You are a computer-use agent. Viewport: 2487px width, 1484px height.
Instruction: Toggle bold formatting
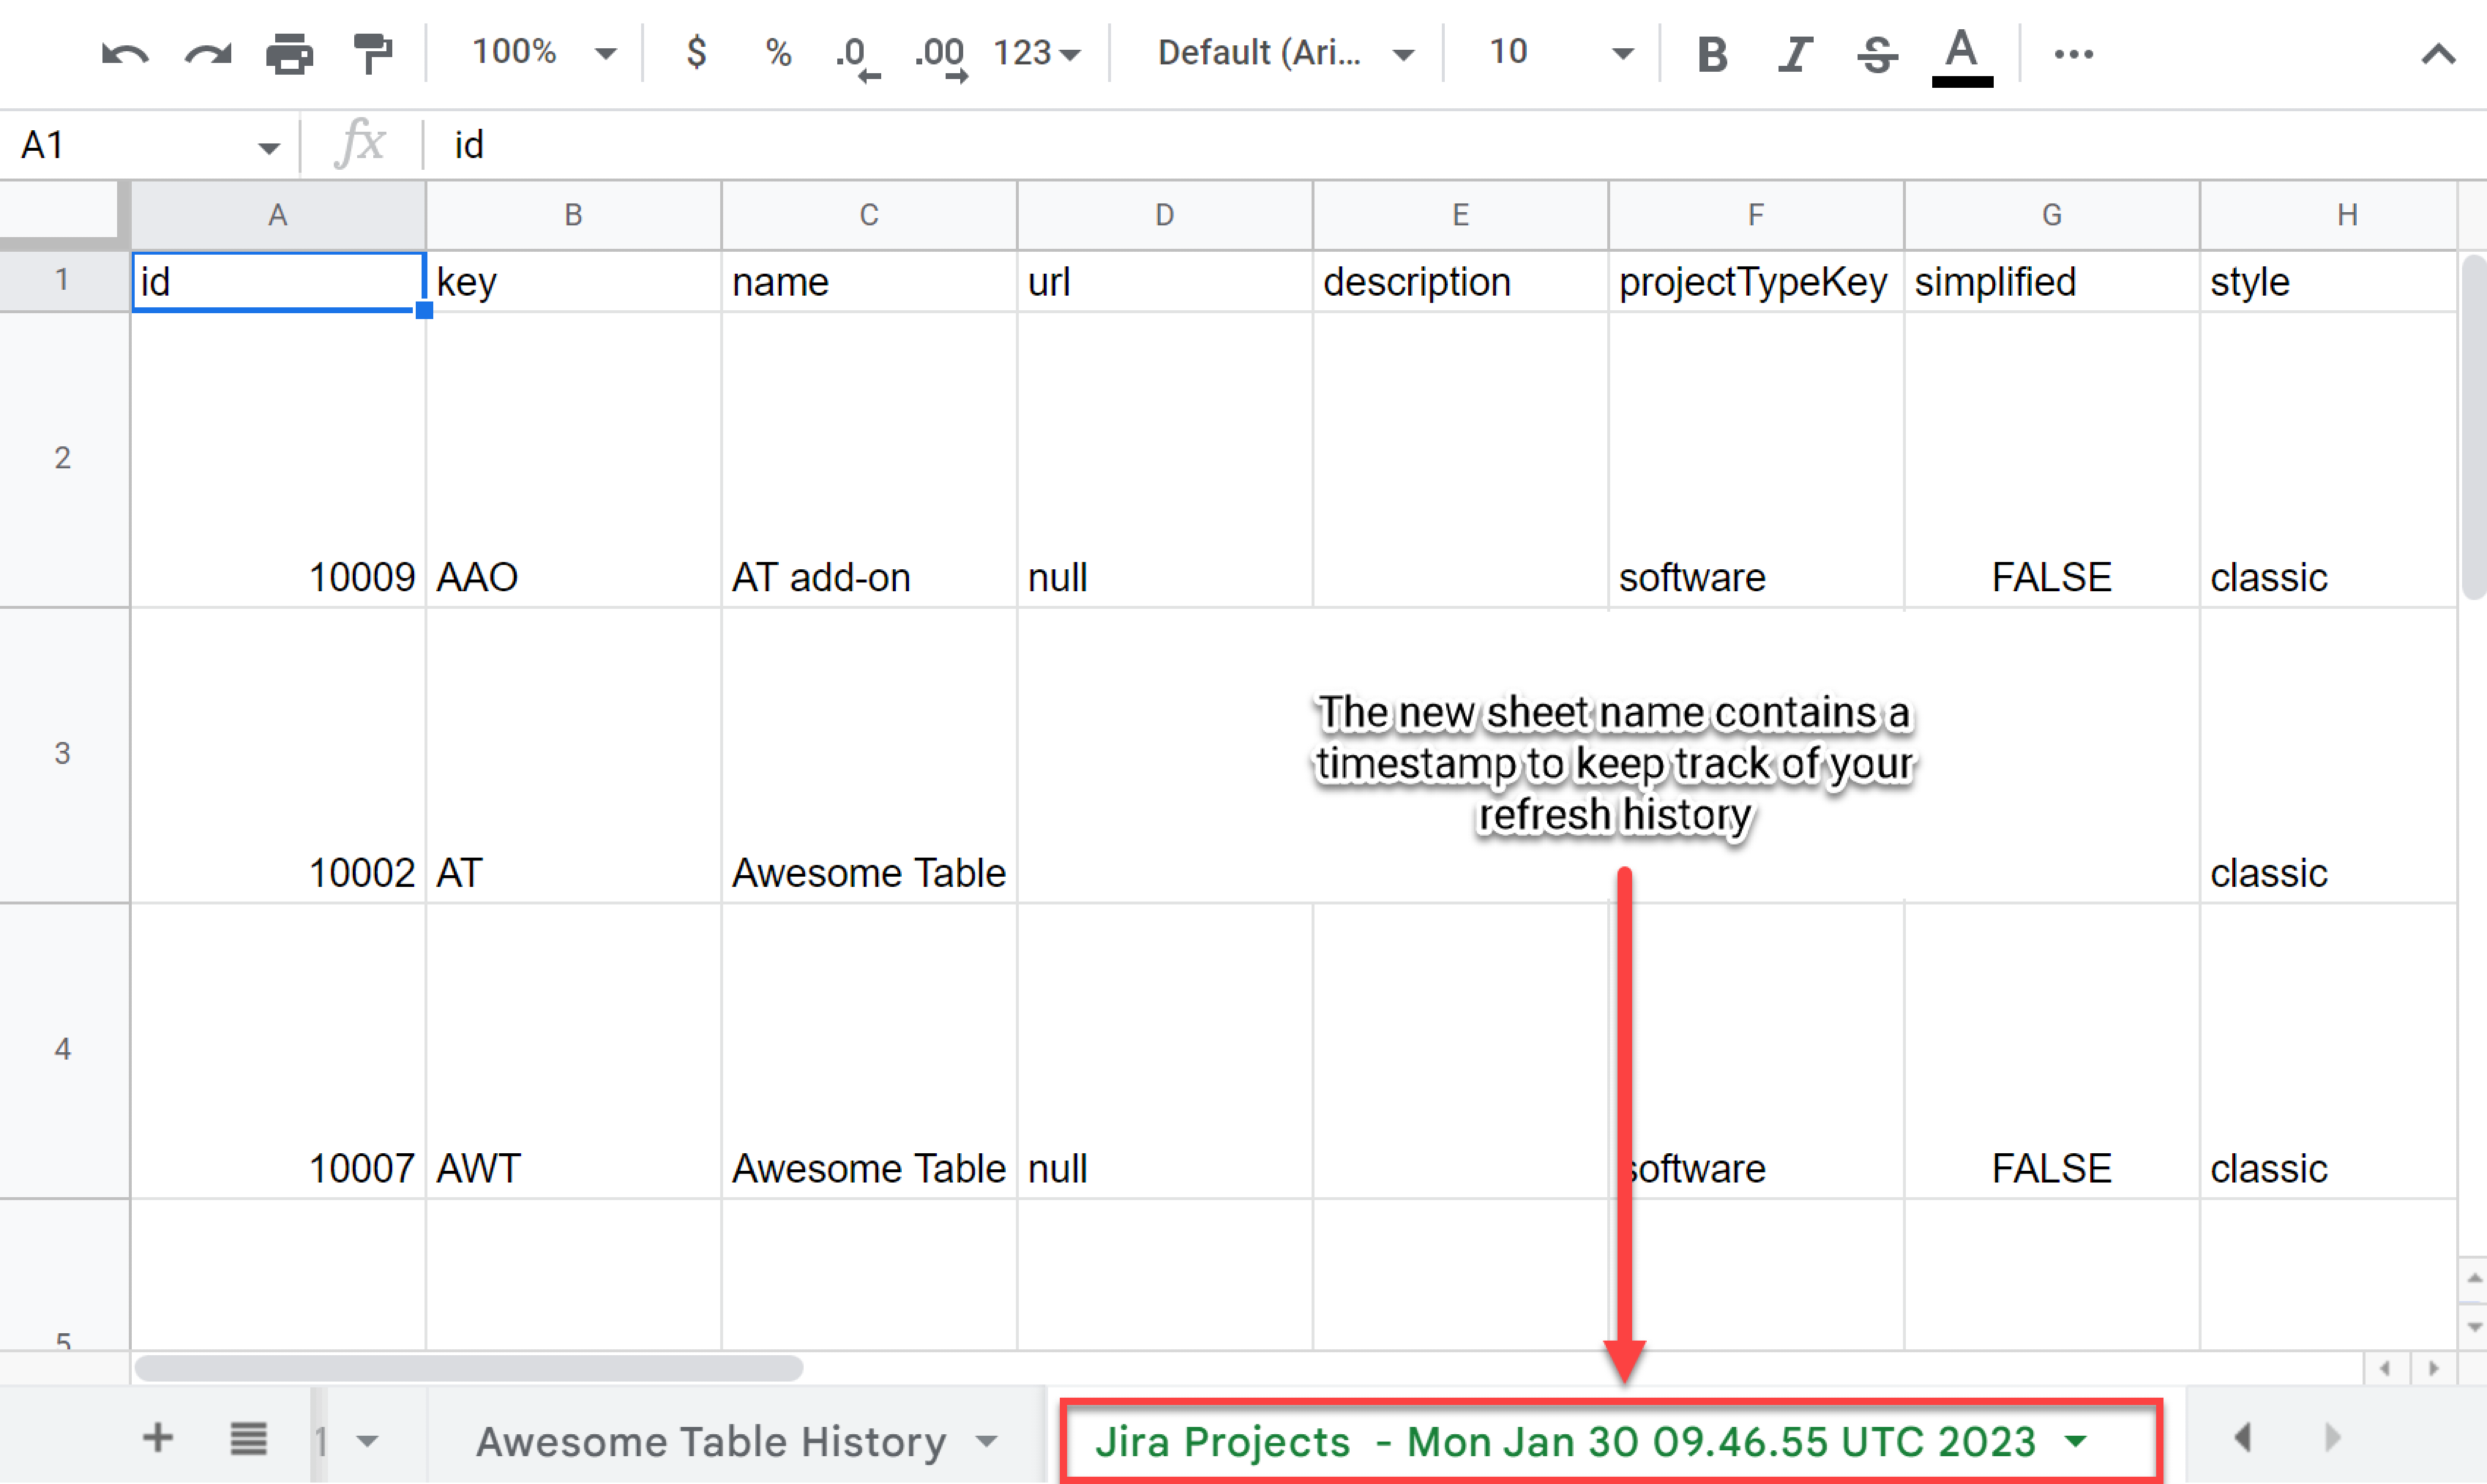click(1712, 54)
